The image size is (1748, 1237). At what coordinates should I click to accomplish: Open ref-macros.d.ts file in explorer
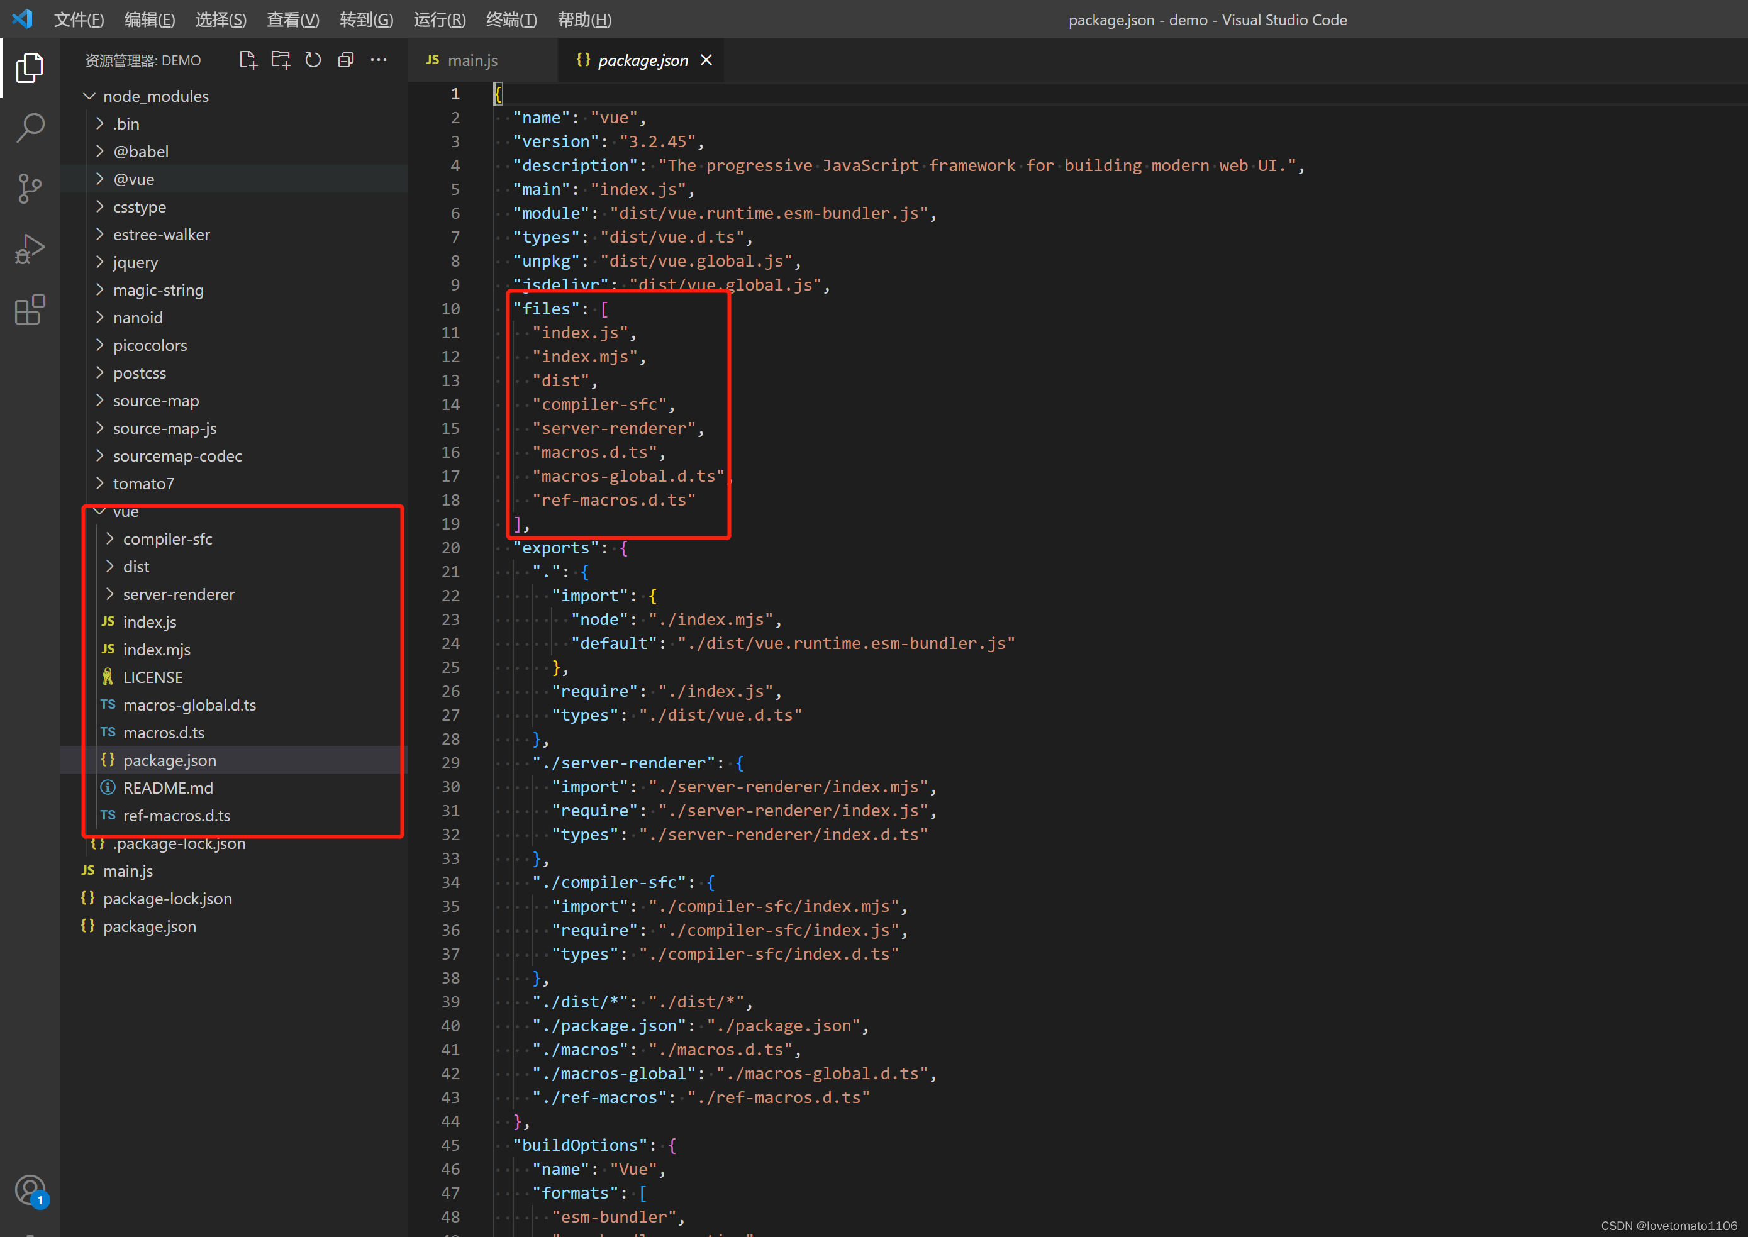[x=234, y=816]
